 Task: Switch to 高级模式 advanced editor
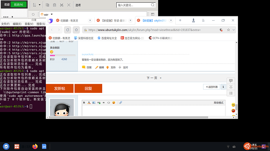(218, 103)
